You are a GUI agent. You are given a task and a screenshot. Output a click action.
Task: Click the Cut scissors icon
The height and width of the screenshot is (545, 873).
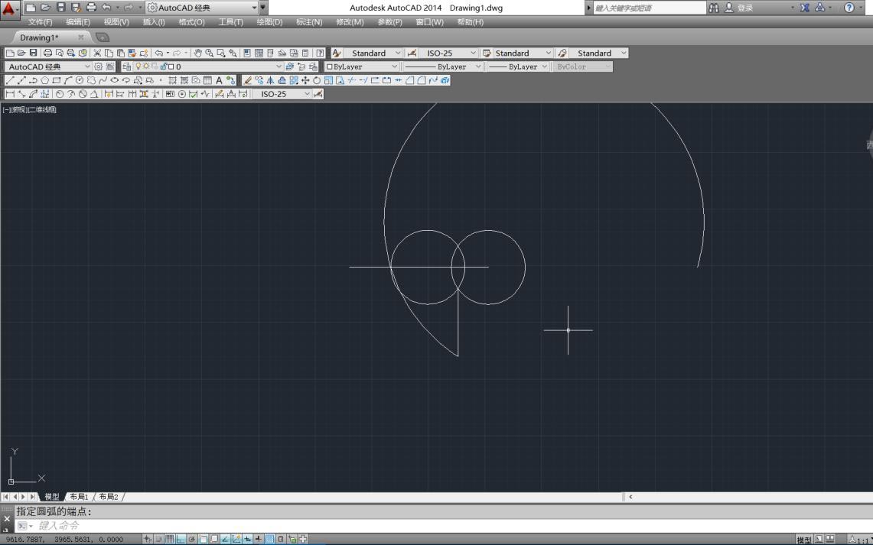point(97,54)
